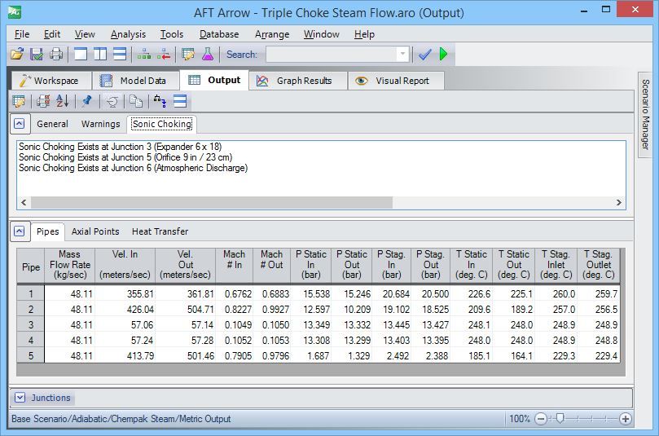This screenshot has height=436, width=659.
Task: Click the sonic choking horizontal scrollbar thumb
Action: pos(212,202)
